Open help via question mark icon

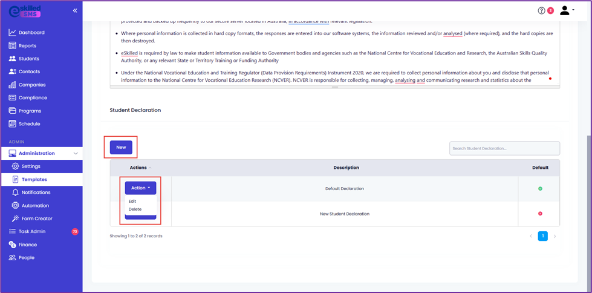point(541,10)
